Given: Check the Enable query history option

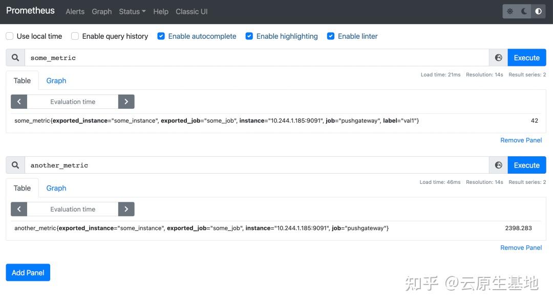Looking at the screenshot, I should pos(75,36).
